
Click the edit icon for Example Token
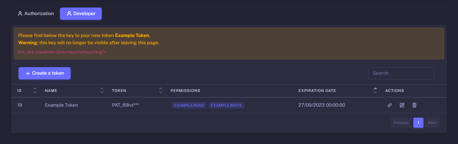click(x=402, y=105)
